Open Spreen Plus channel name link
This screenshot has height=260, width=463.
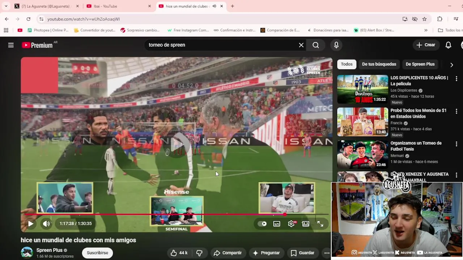[x=50, y=250]
